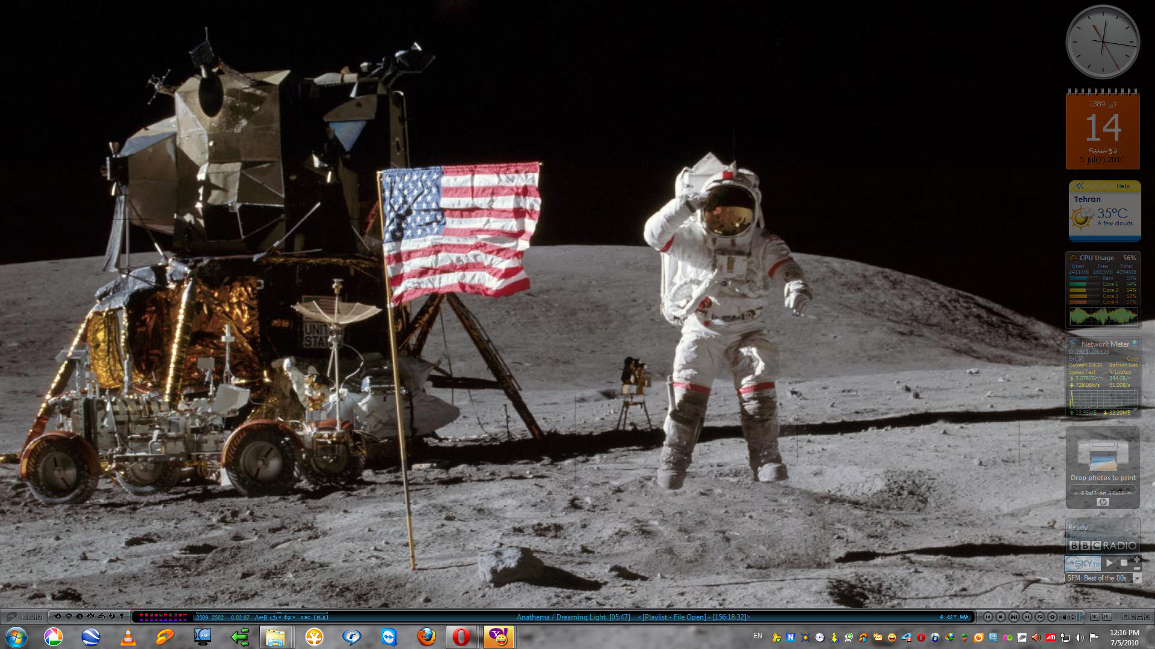
Task: Click the blue N tray icon
Action: click(790, 637)
